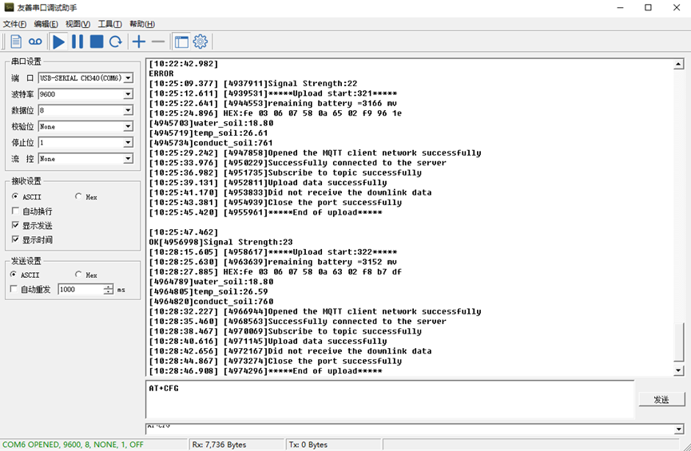Open the 工具(T) menu

[109, 24]
